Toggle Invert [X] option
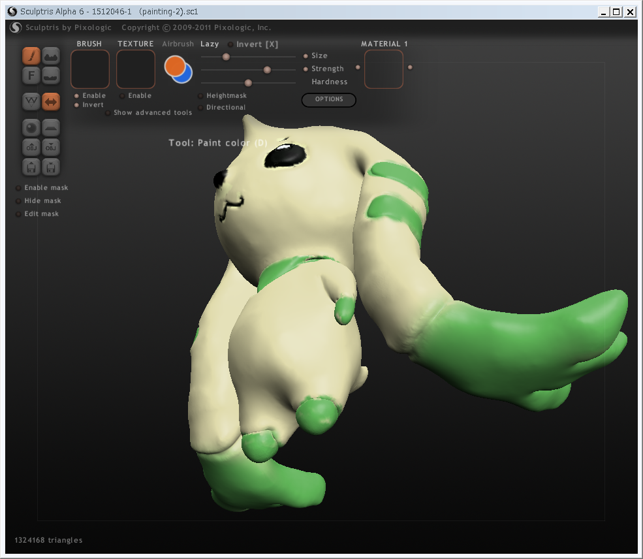The image size is (643, 559). pyautogui.click(x=230, y=44)
